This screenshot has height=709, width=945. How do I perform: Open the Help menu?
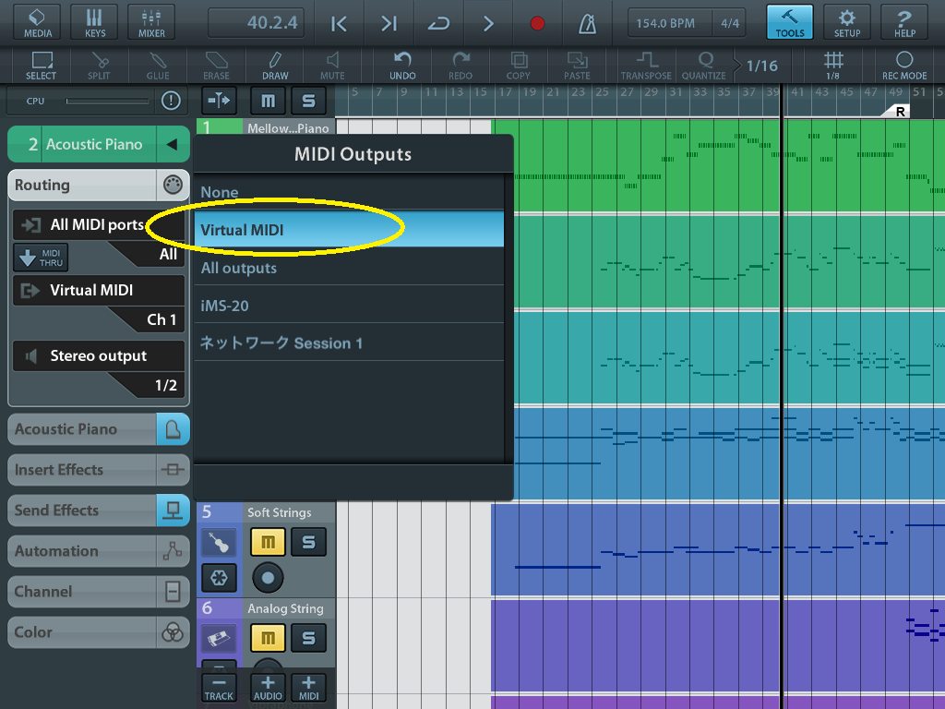pos(904,23)
